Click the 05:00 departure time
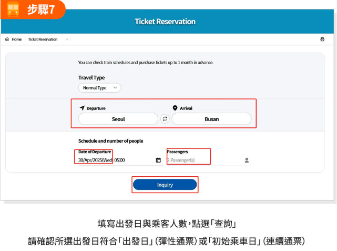The width and height of the screenshot is (337, 251). pos(119,160)
